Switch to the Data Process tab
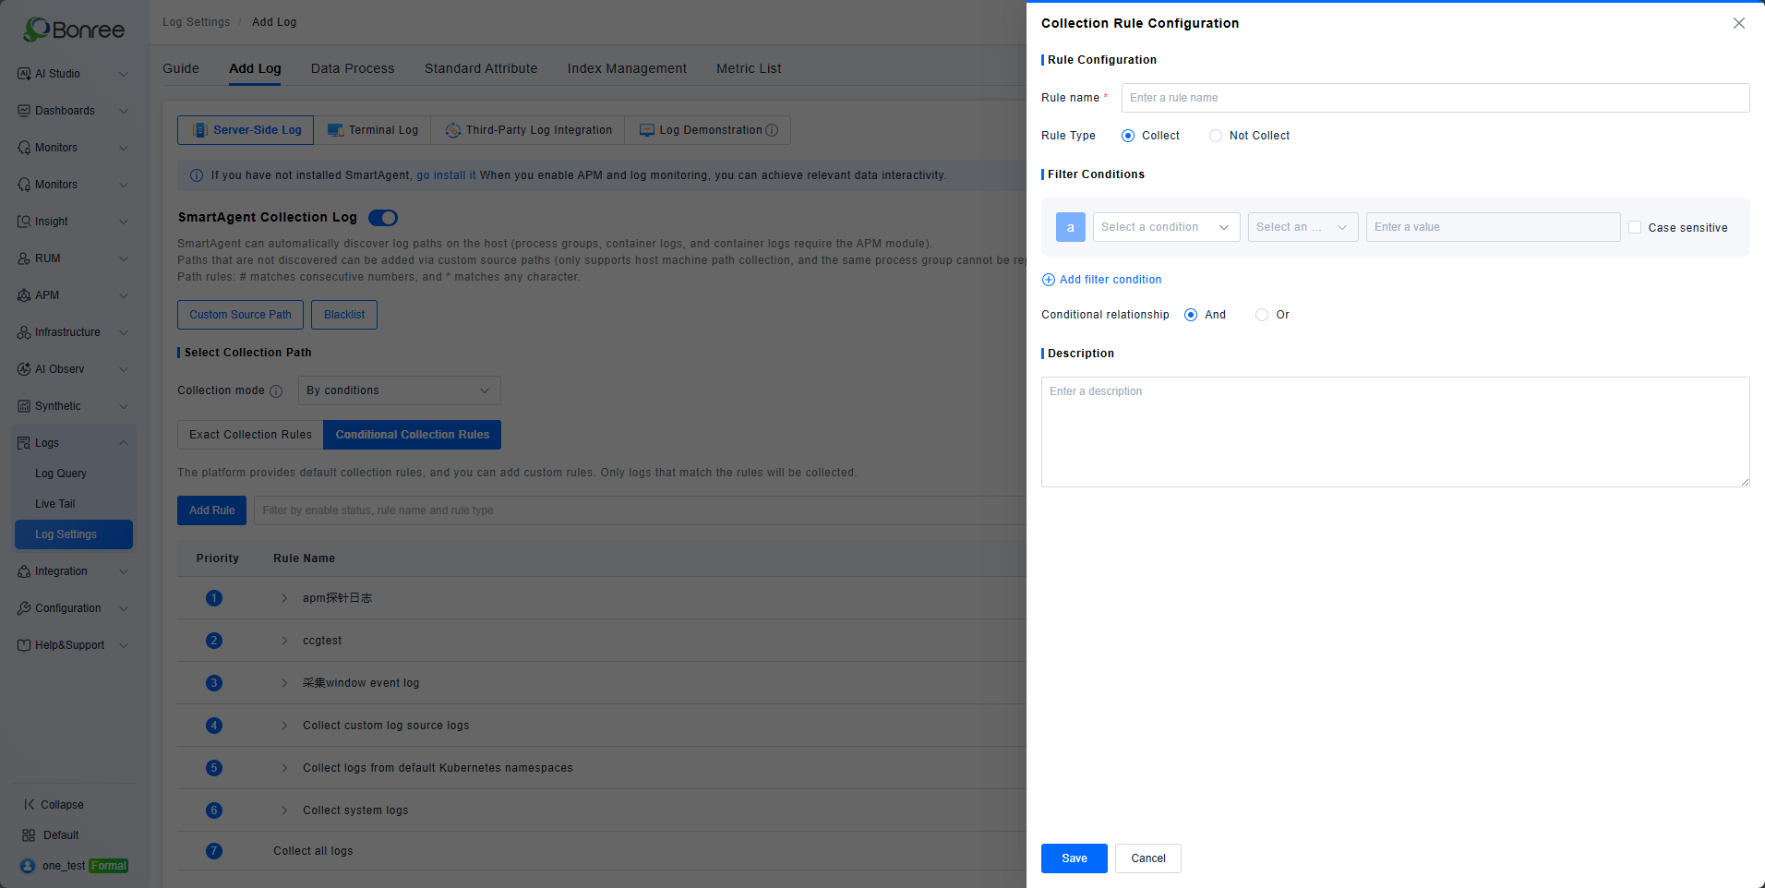Screen dimensions: 1765x888 (353, 68)
